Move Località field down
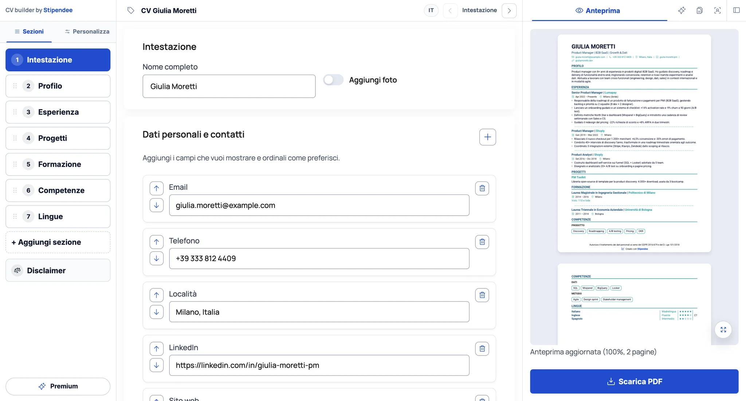The height and width of the screenshot is (401, 746). [x=156, y=312]
